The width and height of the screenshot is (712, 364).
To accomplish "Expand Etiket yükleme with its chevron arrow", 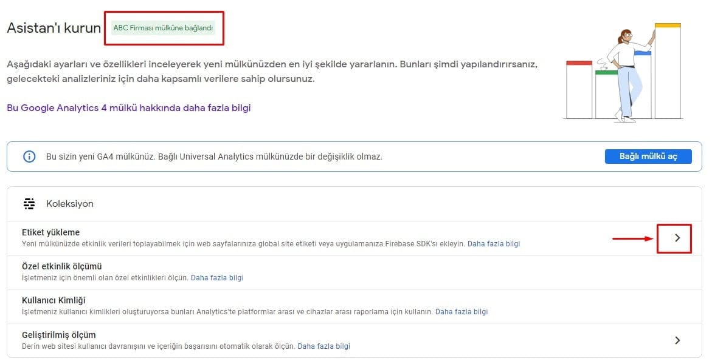I will [677, 238].
